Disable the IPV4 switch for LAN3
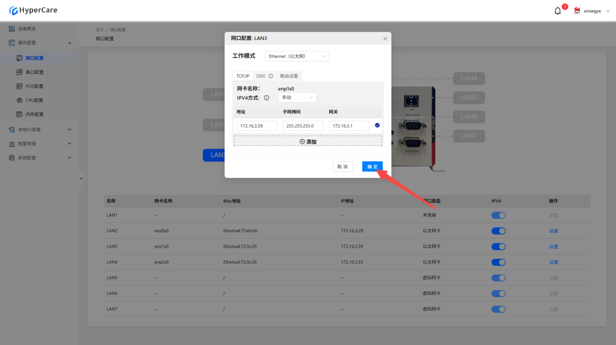Image resolution: width=616 pixels, height=345 pixels. (x=498, y=247)
